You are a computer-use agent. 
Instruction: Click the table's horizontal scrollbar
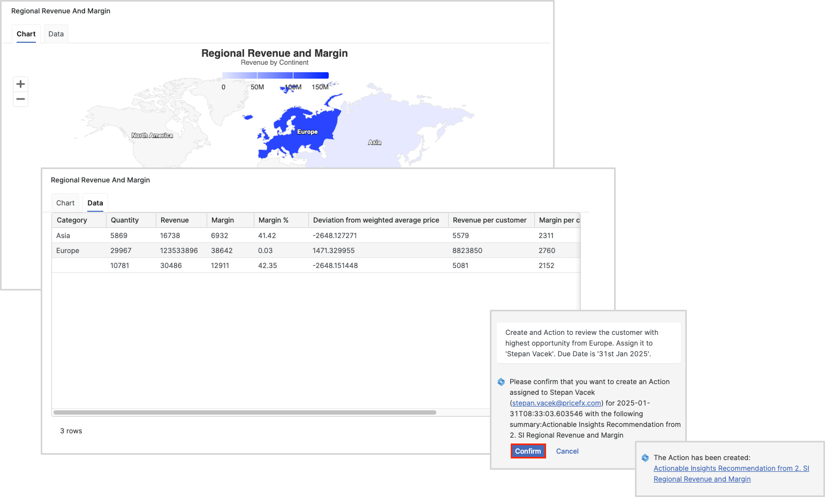245,412
